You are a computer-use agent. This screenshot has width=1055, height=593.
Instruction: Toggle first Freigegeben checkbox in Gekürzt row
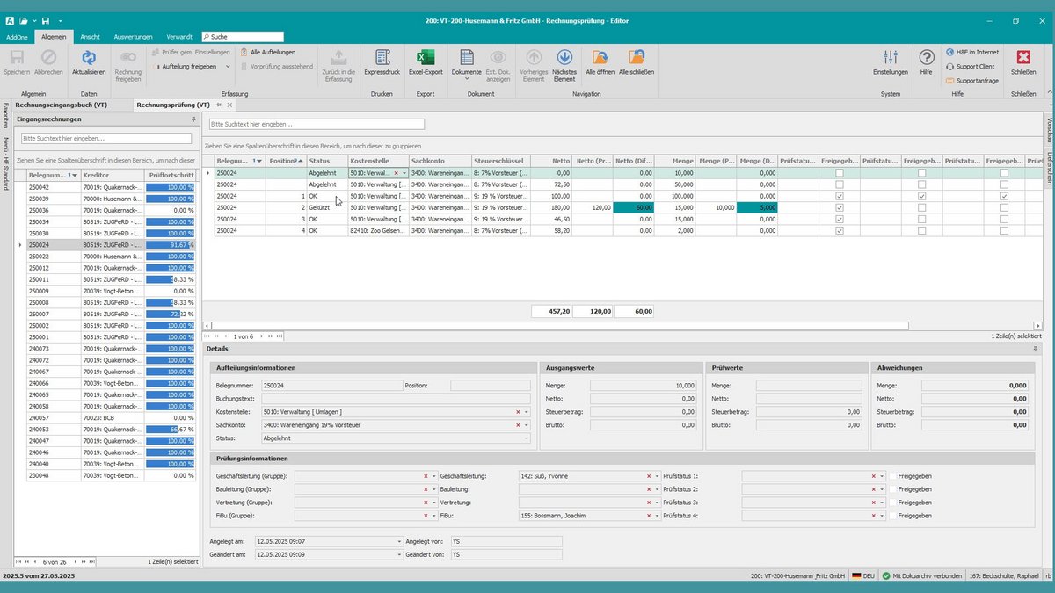[839, 208]
